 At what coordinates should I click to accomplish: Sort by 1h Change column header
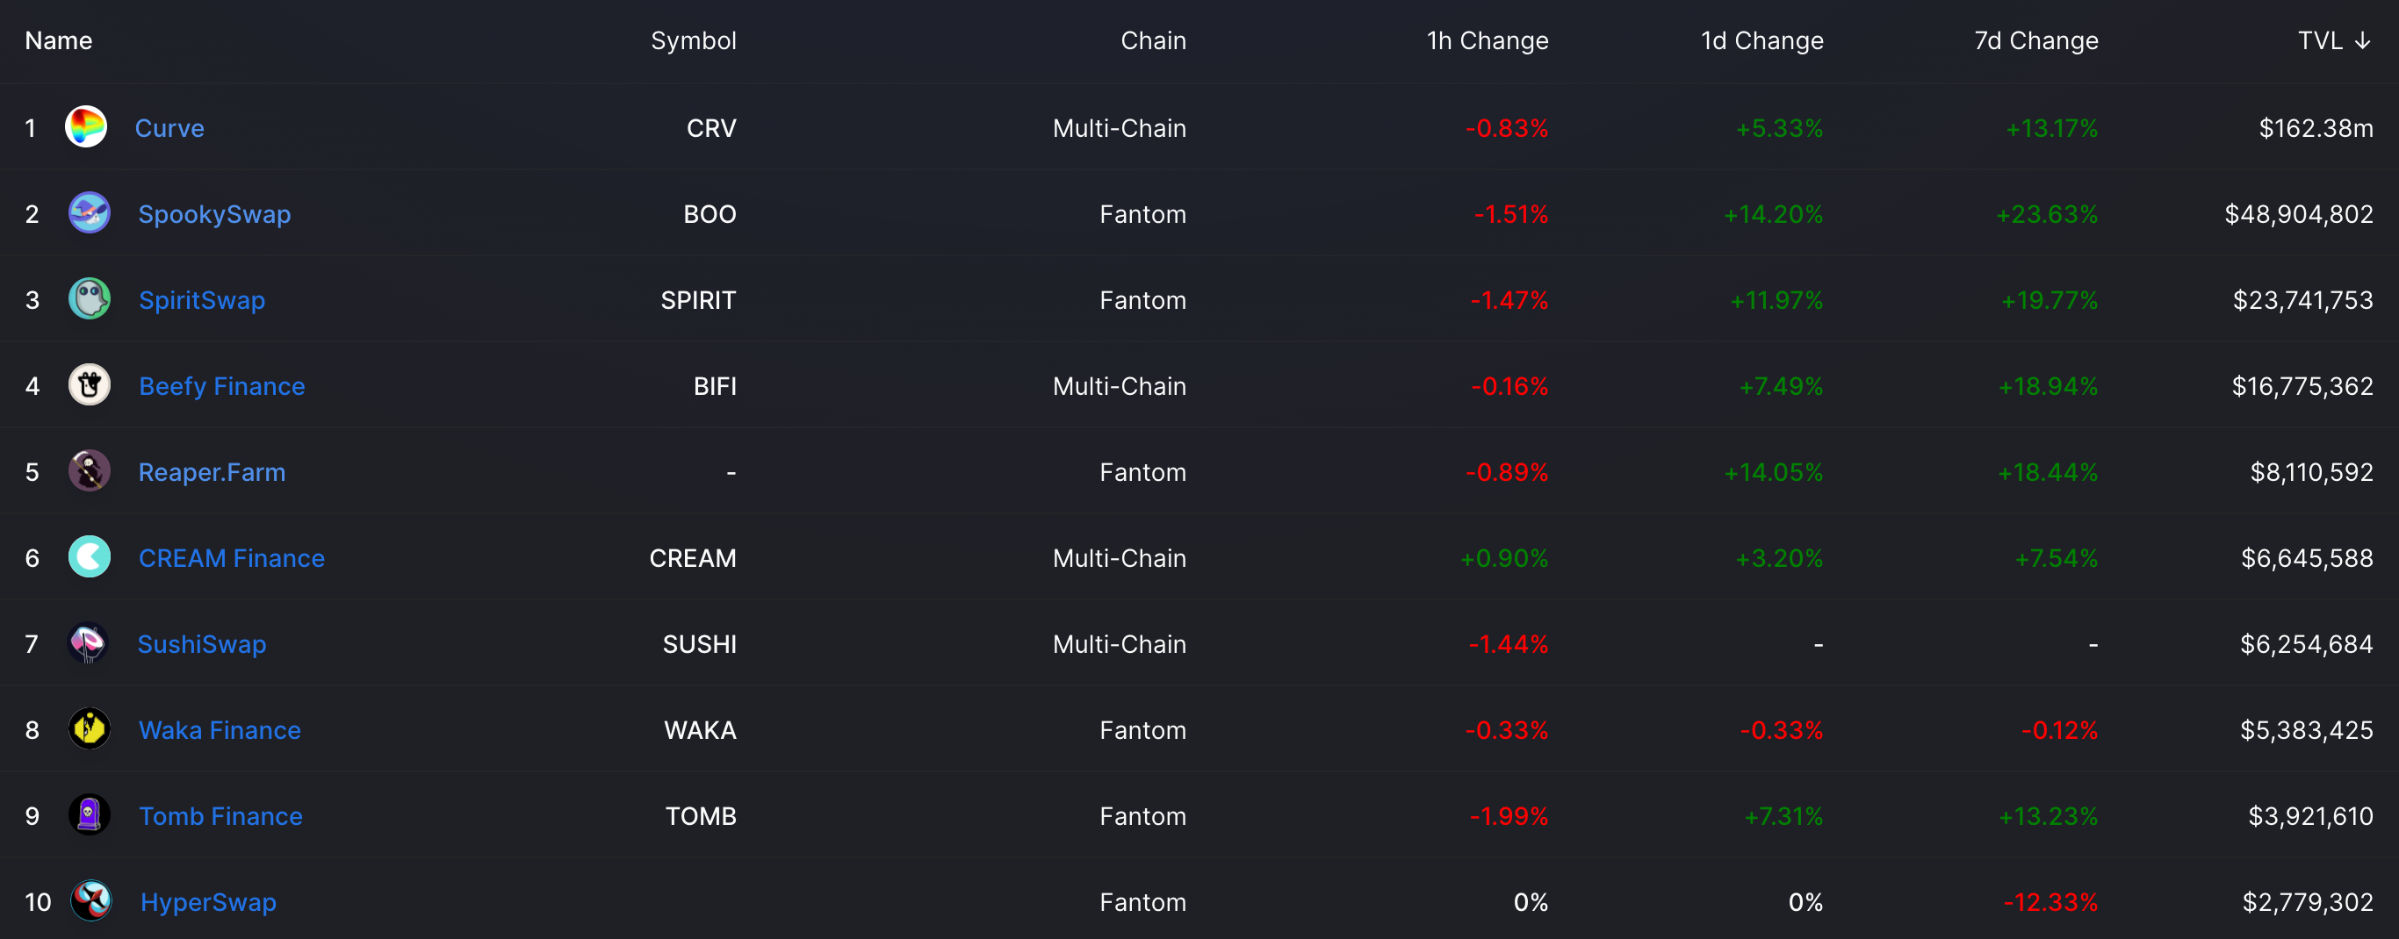[1488, 41]
